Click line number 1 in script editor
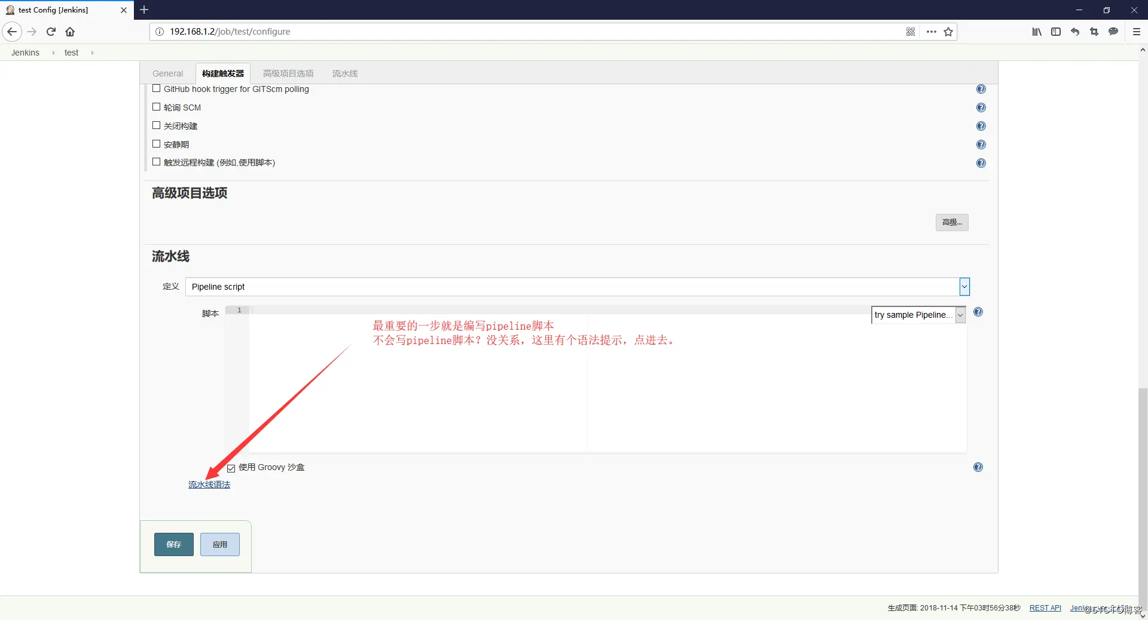1148x620 pixels. (x=239, y=310)
